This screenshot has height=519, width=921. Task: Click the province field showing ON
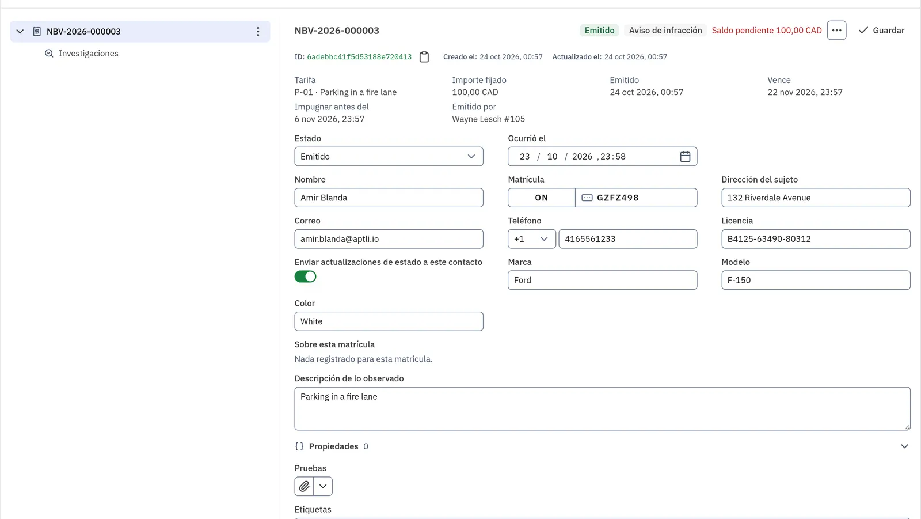541,198
